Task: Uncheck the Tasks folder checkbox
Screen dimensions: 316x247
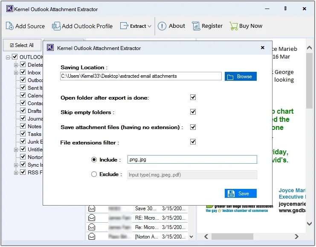Action: coord(23,133)
